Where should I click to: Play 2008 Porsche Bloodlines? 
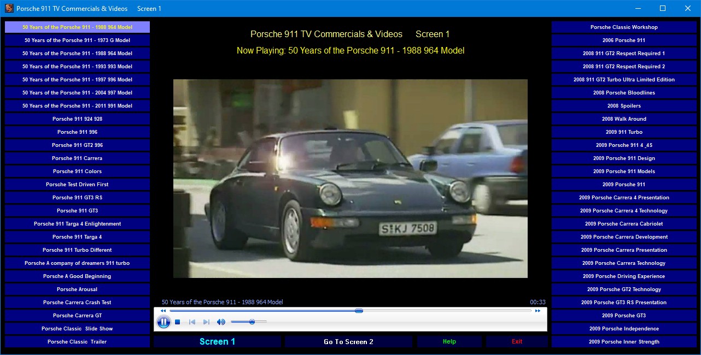coord(624,93)
